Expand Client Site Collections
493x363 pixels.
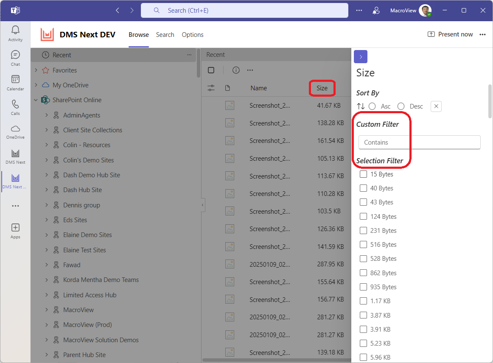(47, 130)
